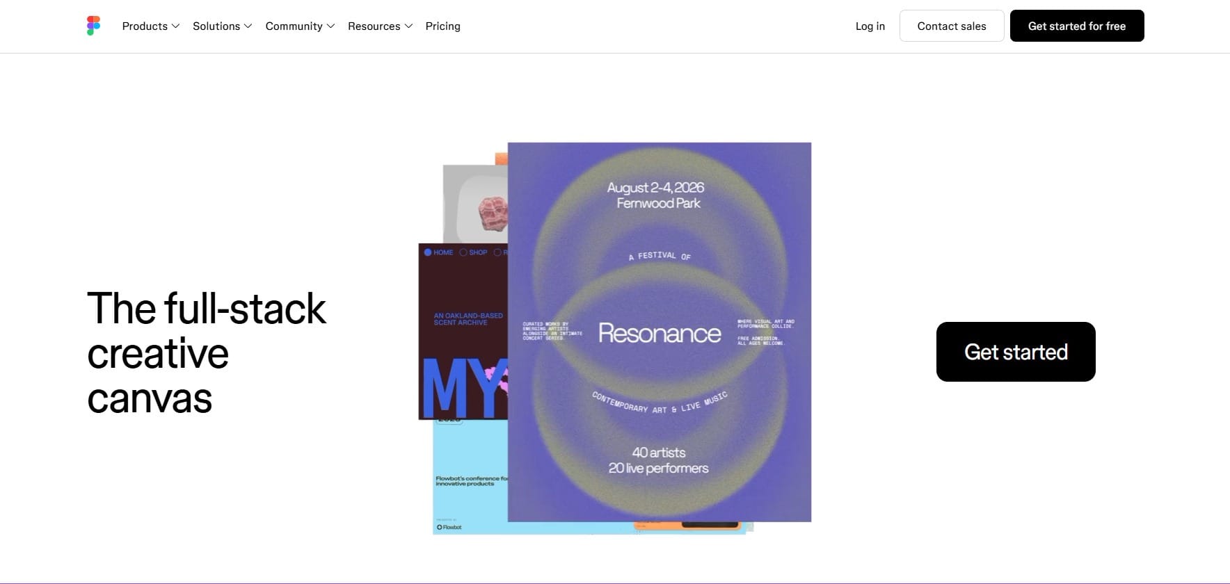This screenshot has width=1230, height=584.
Task: Click the Flowbot logo on the blue card
Action: (x=449, y=527)
